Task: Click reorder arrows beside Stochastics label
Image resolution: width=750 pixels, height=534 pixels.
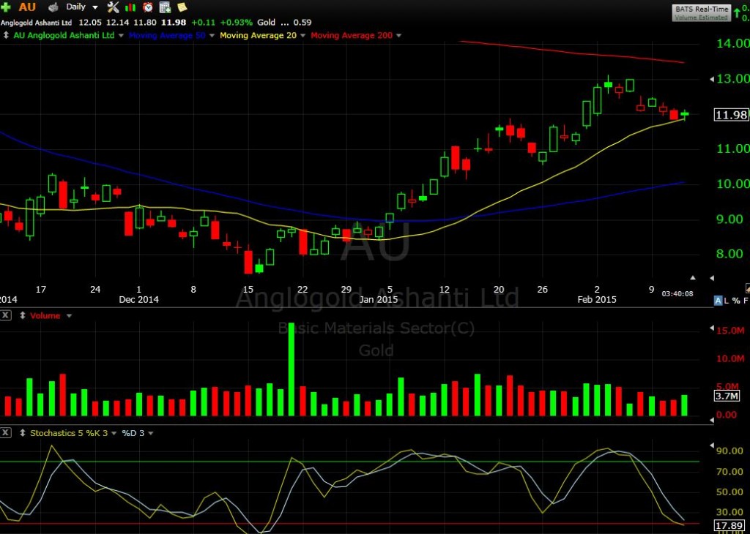Action: coord(22,433)
